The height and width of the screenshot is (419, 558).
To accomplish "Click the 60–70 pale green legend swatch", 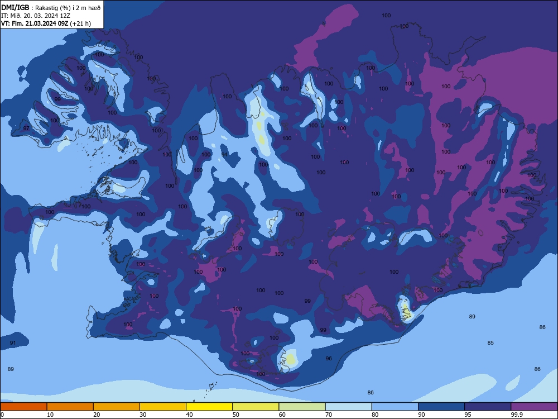I will coord(302,407).
